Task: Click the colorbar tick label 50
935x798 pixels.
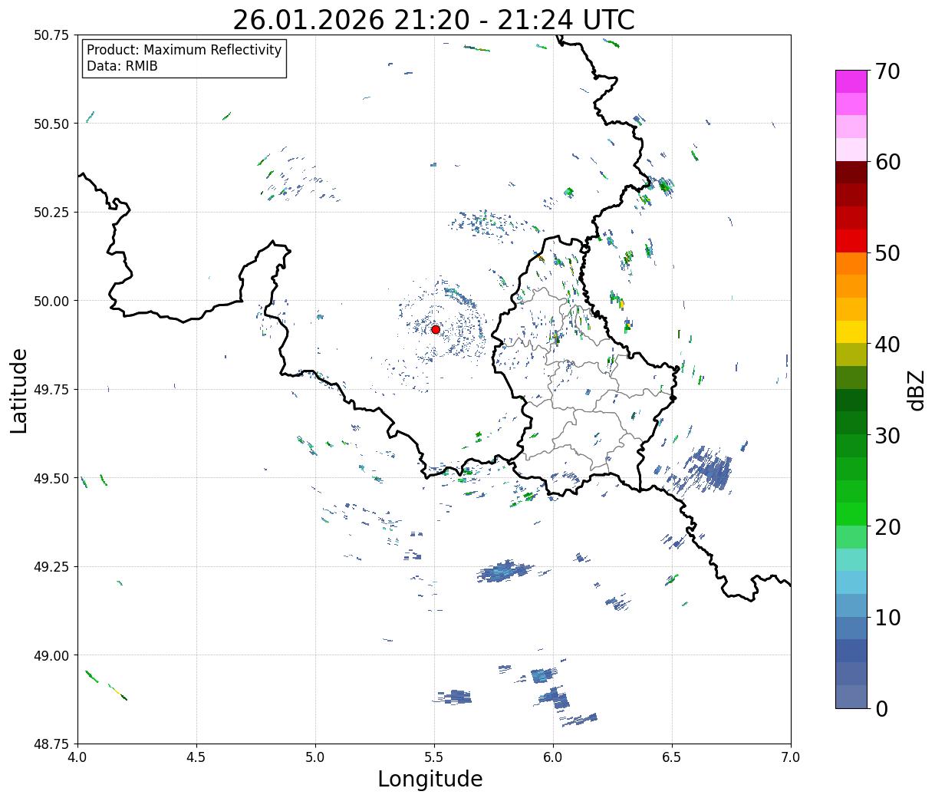Action: pos(887,253)
